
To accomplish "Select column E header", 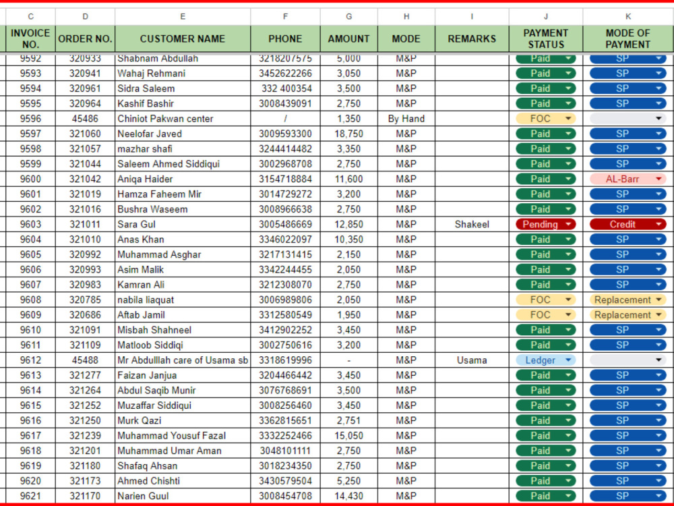I will tap(183, 17).
